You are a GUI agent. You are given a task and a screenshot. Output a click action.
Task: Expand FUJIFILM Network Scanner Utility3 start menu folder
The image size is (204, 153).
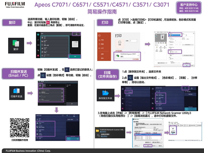click(113, 130)
